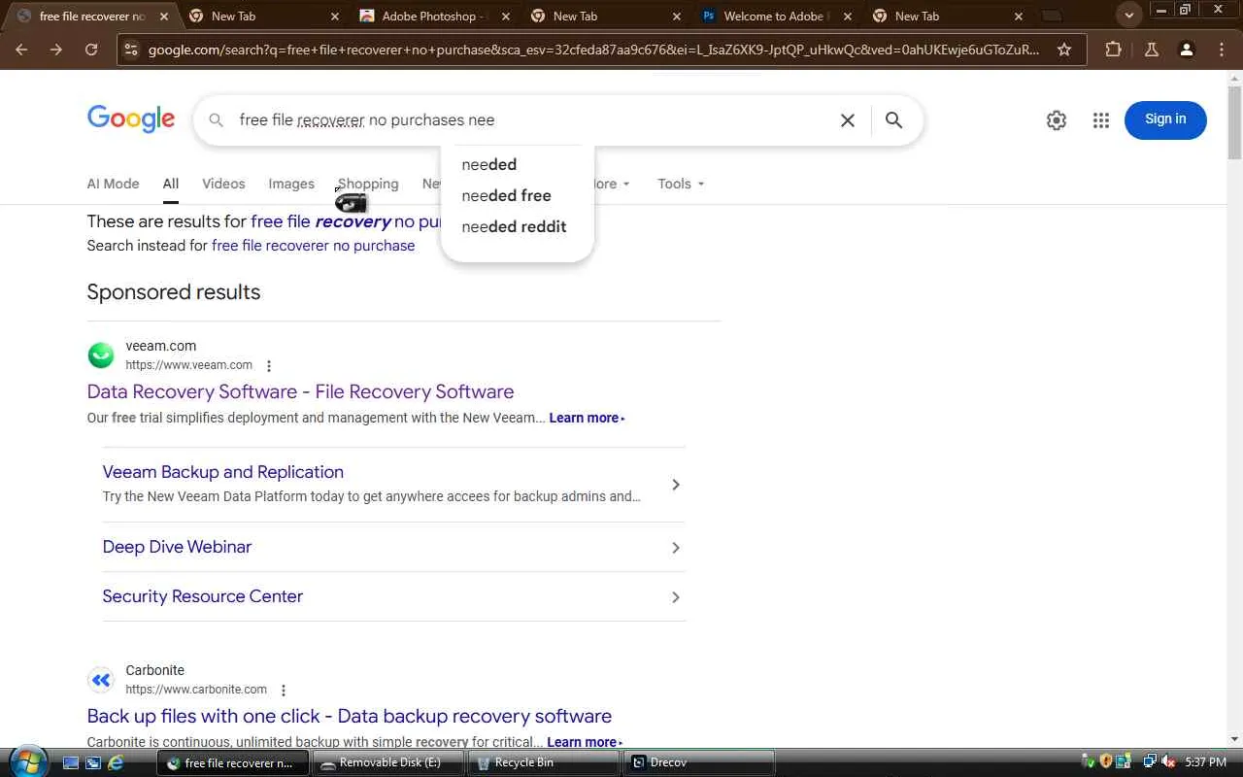This screenshot has height=777, width=1243.
Task: Open three-dot options for Carbonite result
Action: (284, 691)
